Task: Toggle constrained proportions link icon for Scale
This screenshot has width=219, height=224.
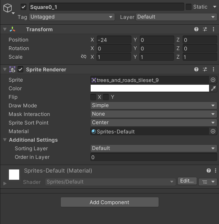Action: (x=84, y=57)
